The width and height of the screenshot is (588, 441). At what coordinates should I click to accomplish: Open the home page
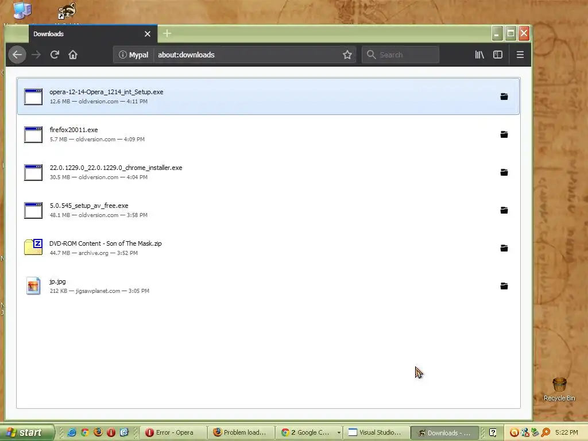coord(73,55)
